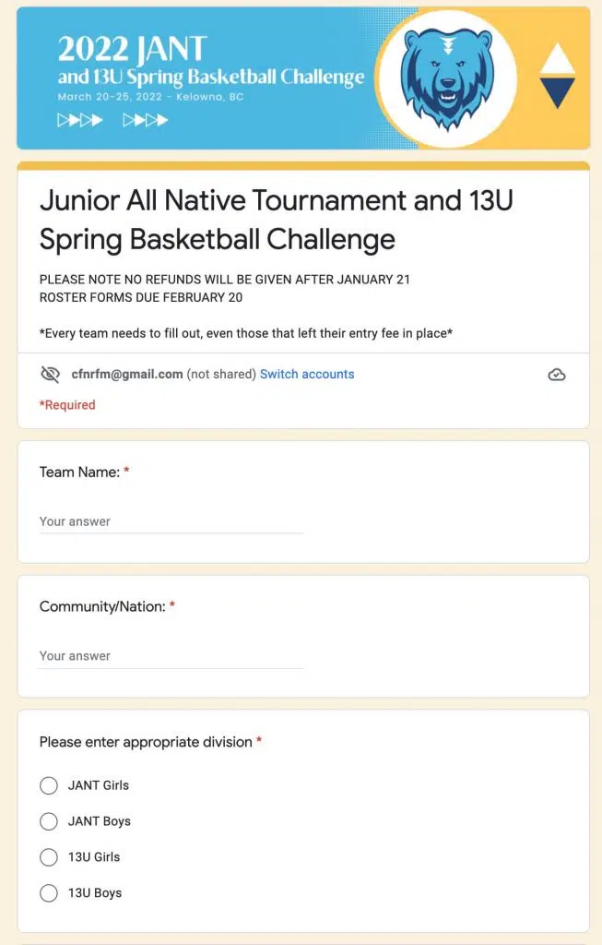Click the crossed-out eye icon
The height and width of the screenshot is (945, 602).
click(x=50, y=375)
